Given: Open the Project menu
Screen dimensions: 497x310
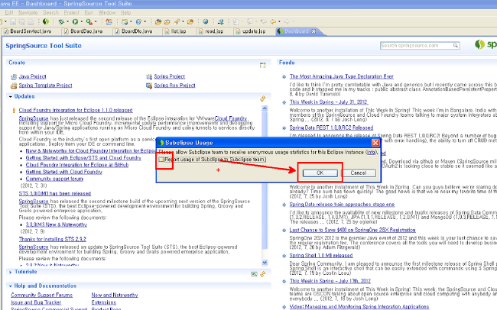Looking at the screenshot, I should click(x=72, y=13).
